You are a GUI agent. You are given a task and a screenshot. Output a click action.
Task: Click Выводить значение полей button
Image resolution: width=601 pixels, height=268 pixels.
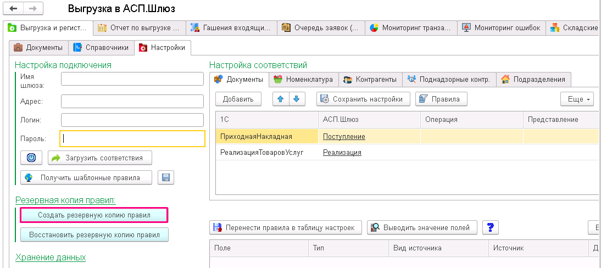(x=422, y=227)
